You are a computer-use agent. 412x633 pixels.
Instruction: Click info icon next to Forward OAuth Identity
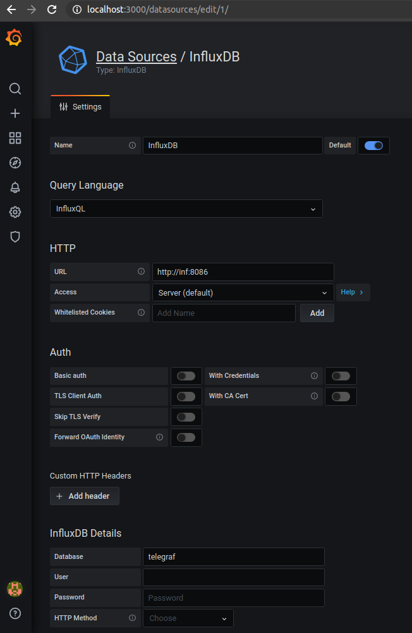(160, 437)
